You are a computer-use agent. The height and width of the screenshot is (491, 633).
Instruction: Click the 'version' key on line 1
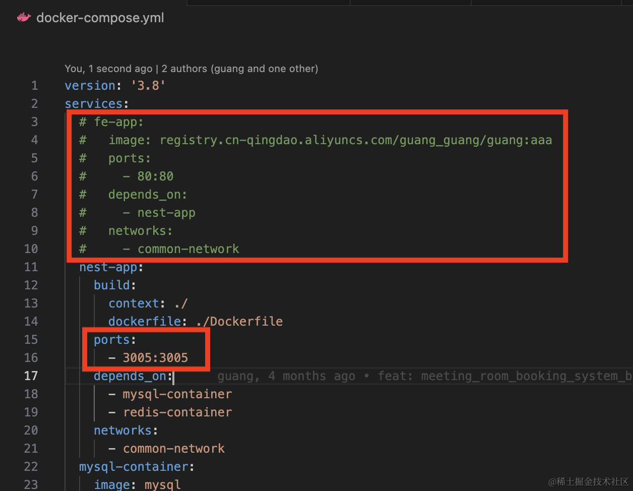click(90, 86)
